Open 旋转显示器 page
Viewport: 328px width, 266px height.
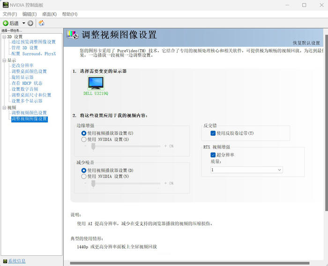click(22, 77)
